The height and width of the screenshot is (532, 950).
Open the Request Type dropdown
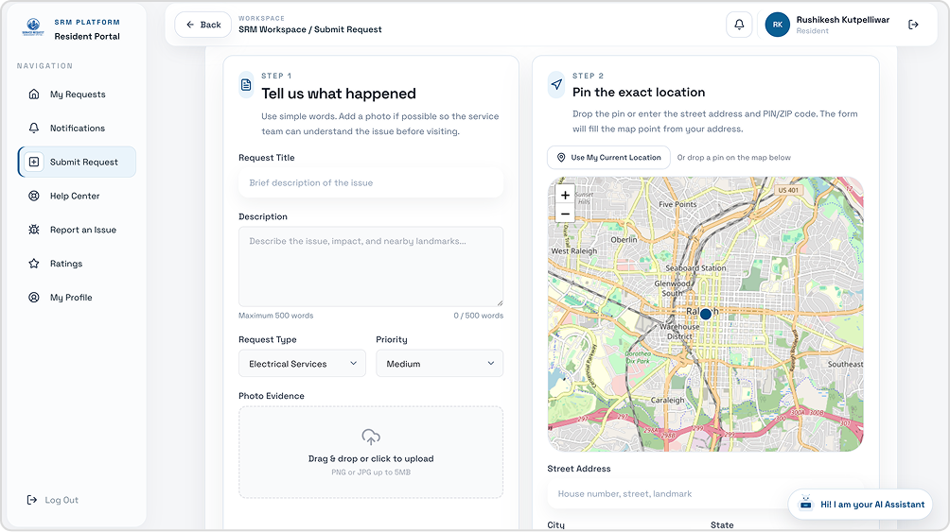tap(303, 363)
